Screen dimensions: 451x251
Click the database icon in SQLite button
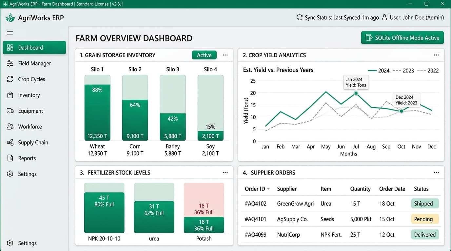click(x=369, y=38)
